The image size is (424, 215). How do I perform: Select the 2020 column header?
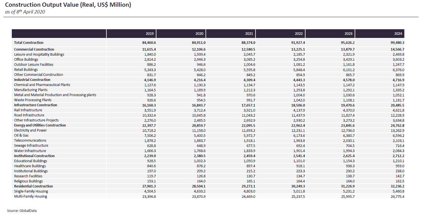pos(199,34)
